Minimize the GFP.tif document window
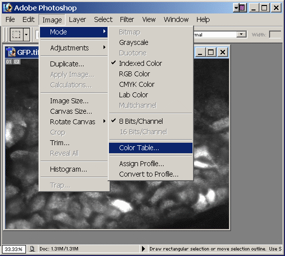This screenshot has height=256, width=285. pyautogui.click(x=200, y=52)
